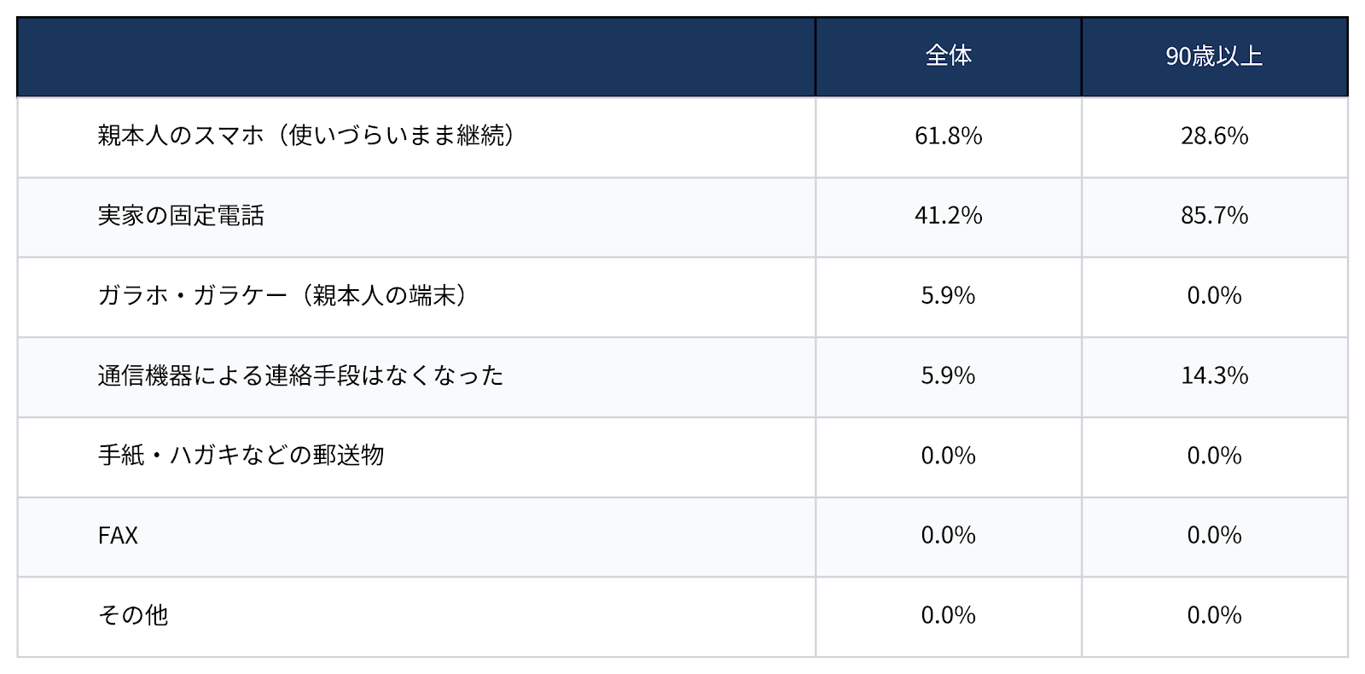Click the 14.3% cell
1365x674 pixels.
(1214, 375)
